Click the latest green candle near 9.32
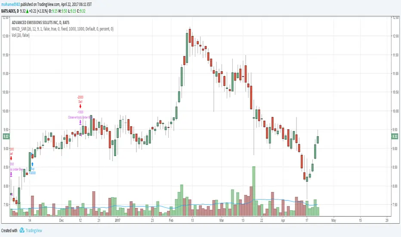The width and height of the screenshot is (401, 237). click(x=318, y=140)
